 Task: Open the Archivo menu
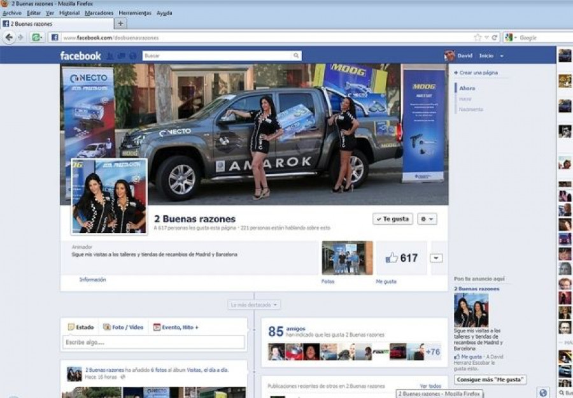12,13
